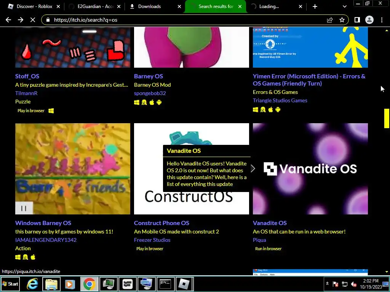
Task: Visit IAMALENGENDARY1342 author page
Action: (46, 240)
